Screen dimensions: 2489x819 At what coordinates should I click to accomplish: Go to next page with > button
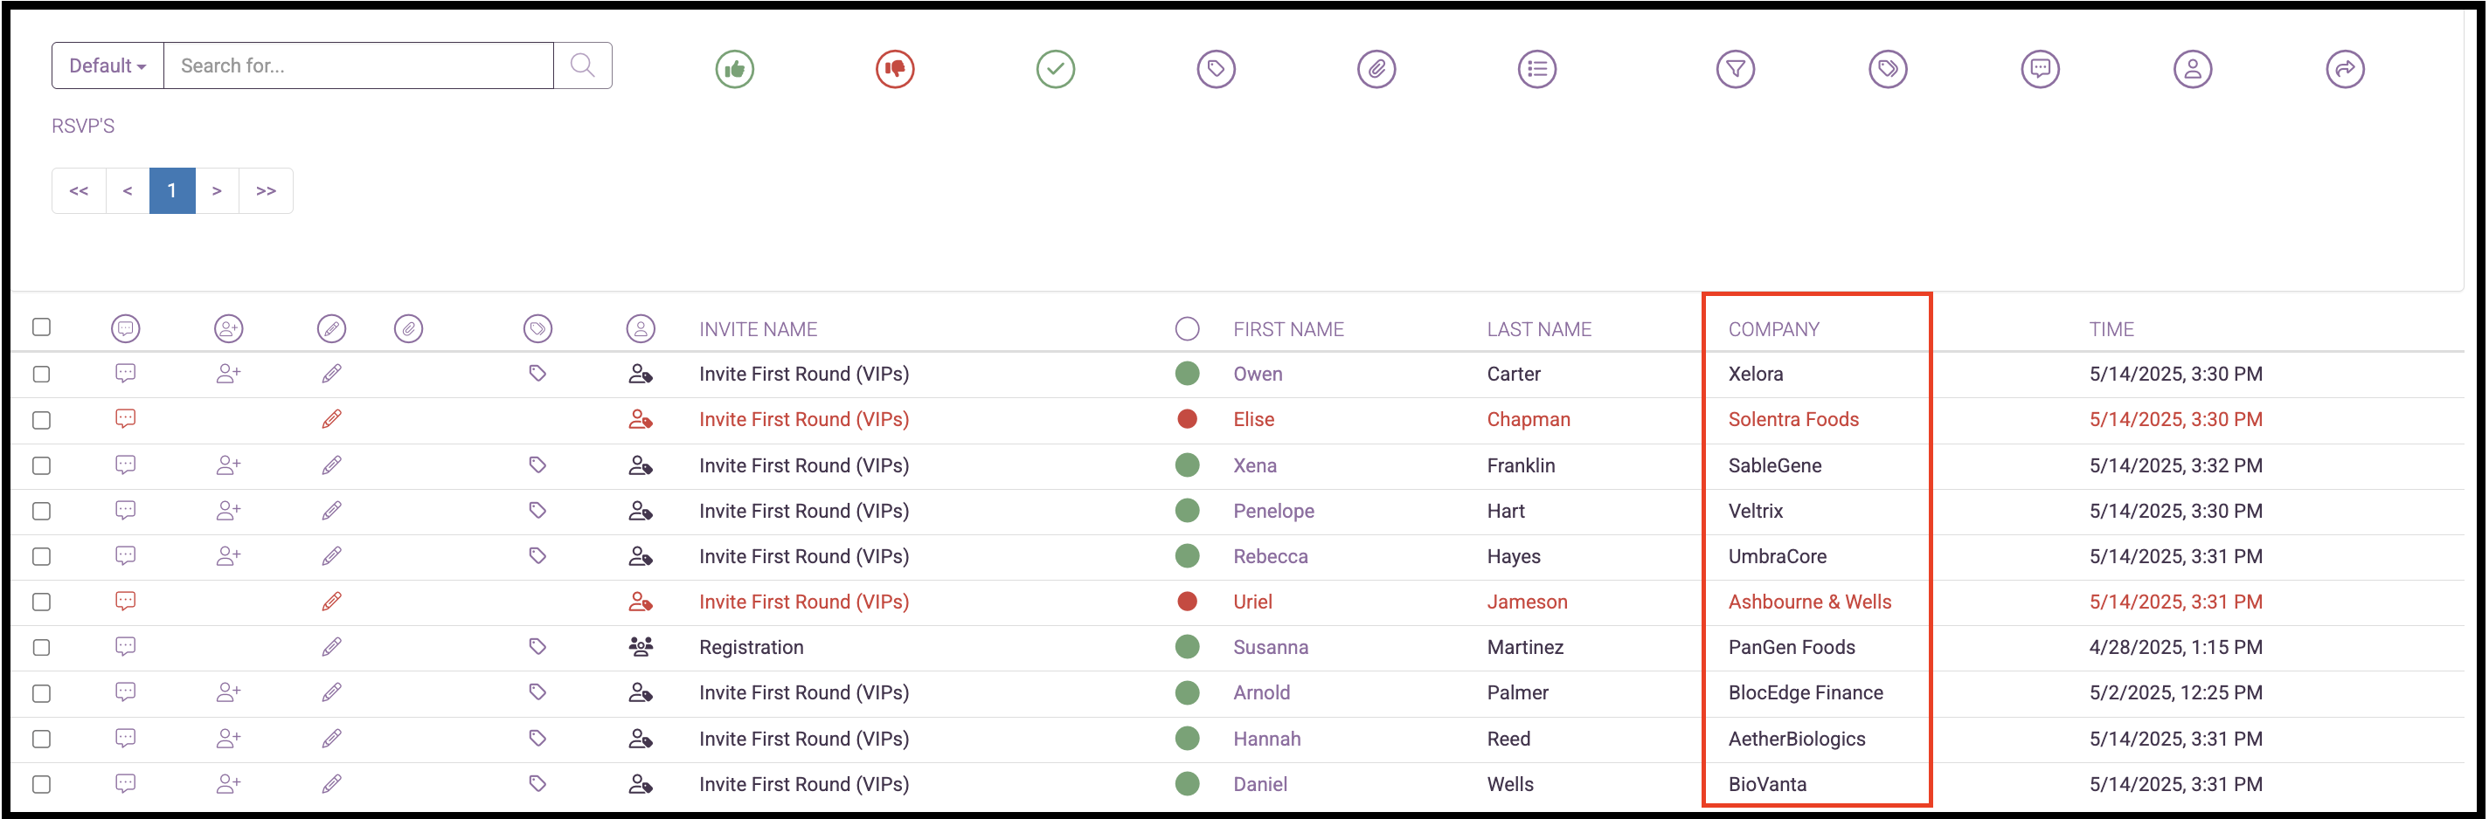point(218,190)
